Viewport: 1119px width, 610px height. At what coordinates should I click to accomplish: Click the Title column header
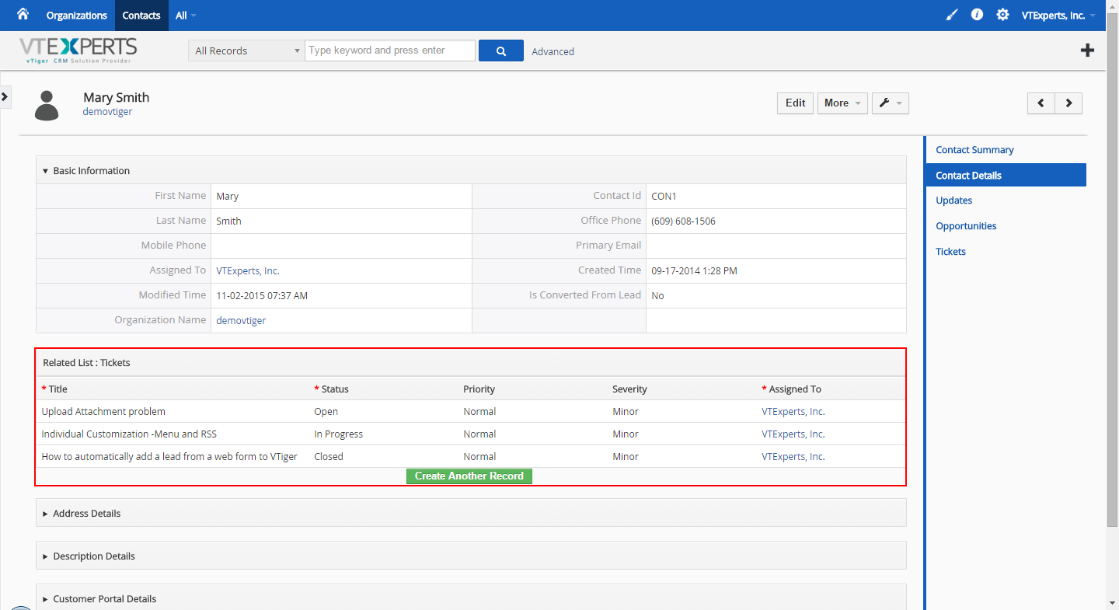tap(58, 389)
